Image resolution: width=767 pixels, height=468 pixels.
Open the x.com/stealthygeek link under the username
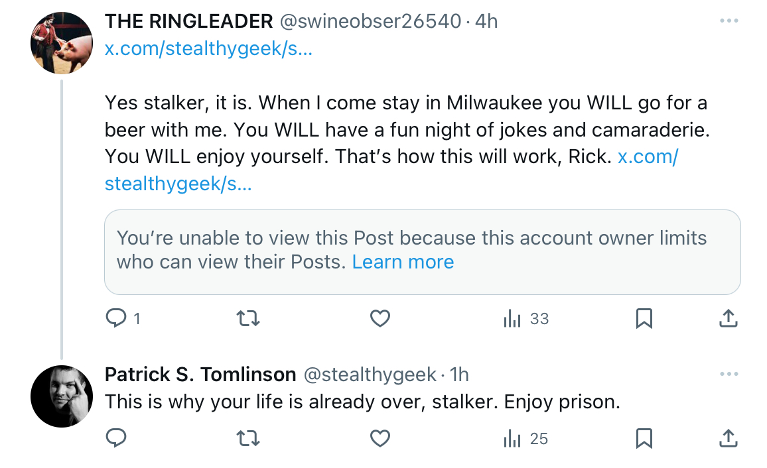coord(208,48)
